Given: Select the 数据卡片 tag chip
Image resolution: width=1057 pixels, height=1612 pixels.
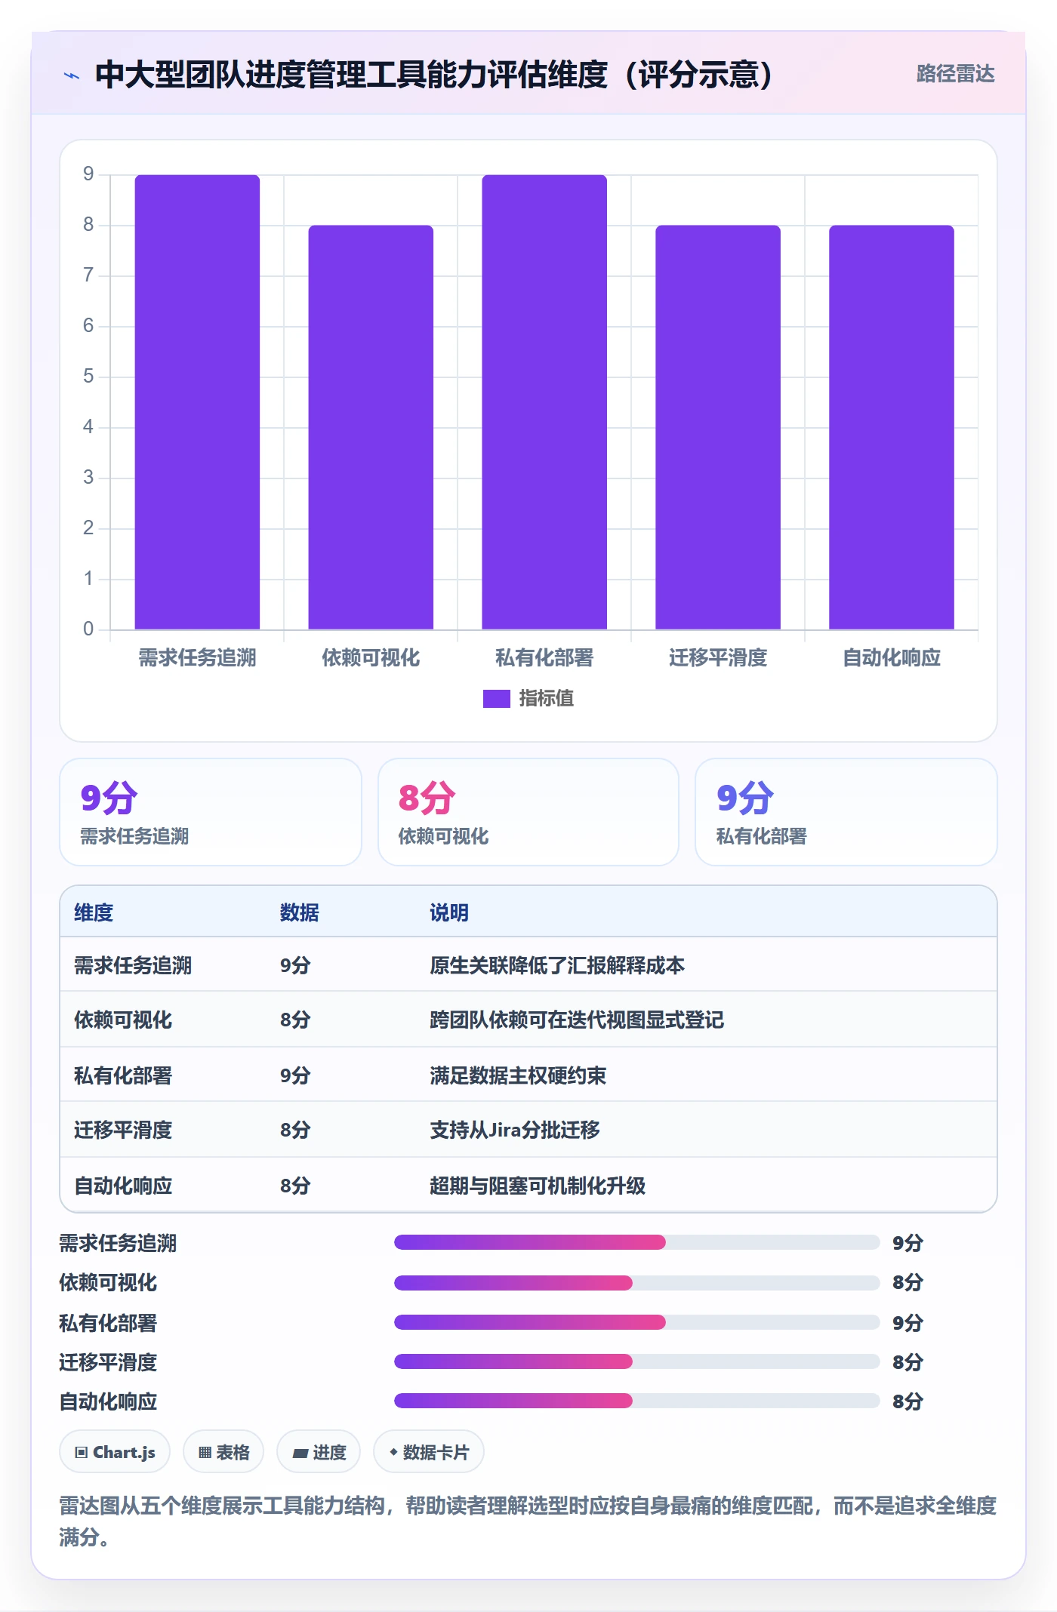Looking at the screenshot, I should pos(429,1451).
